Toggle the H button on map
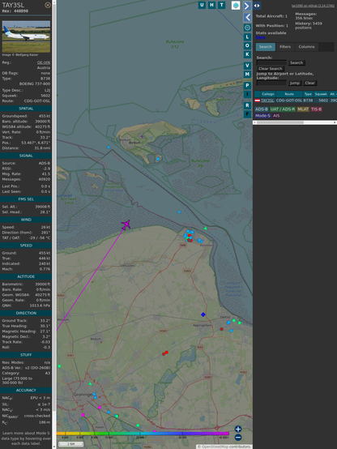The image size is (337, 449). click(212, 5)
